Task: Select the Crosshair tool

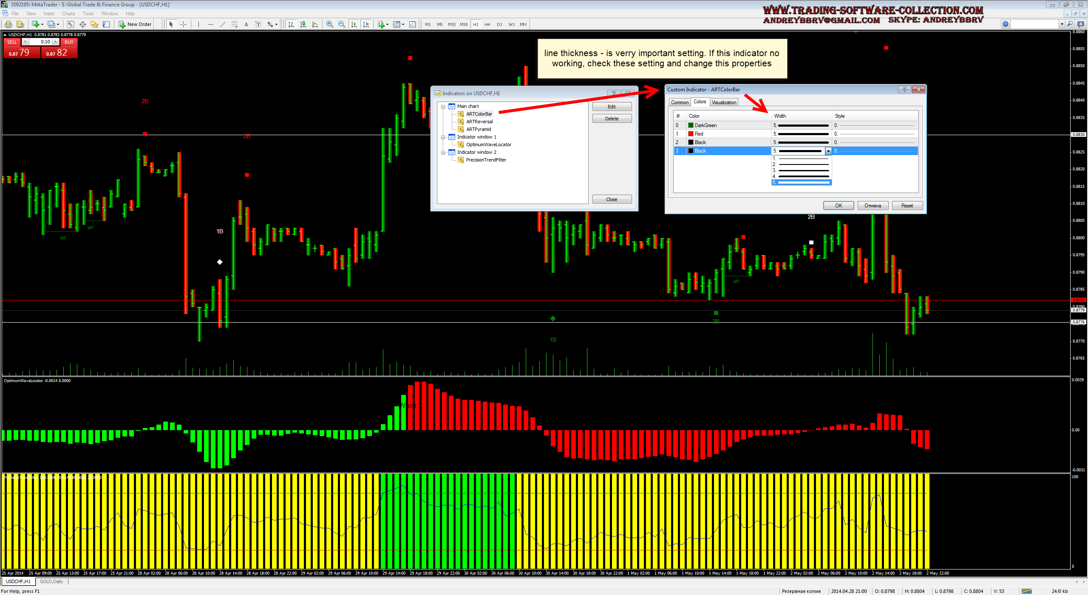Action: 183,24
